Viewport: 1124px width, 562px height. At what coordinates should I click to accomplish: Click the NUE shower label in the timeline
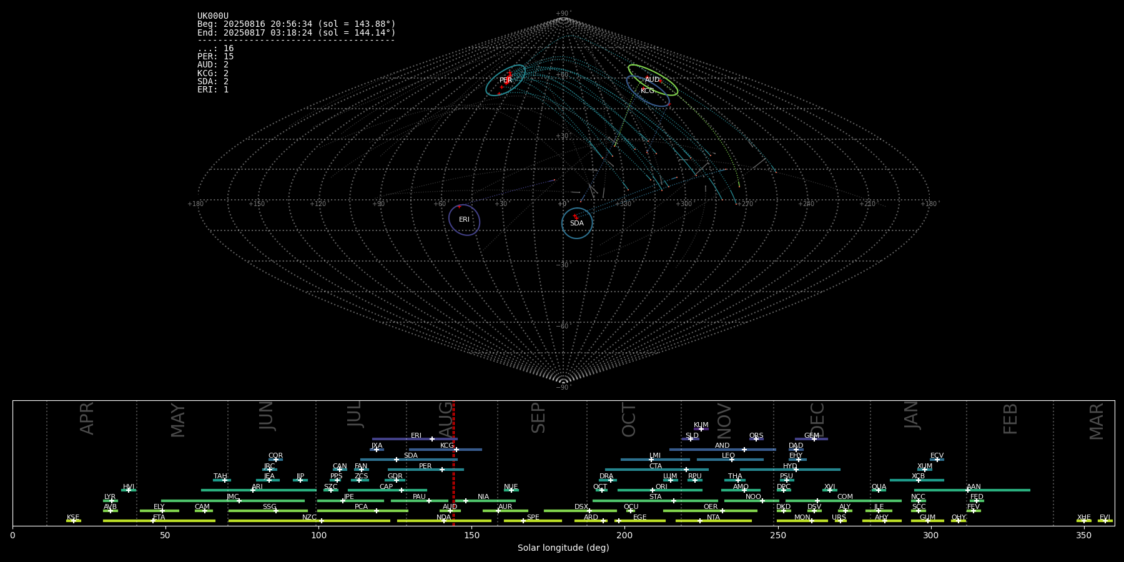coord(511,487)
